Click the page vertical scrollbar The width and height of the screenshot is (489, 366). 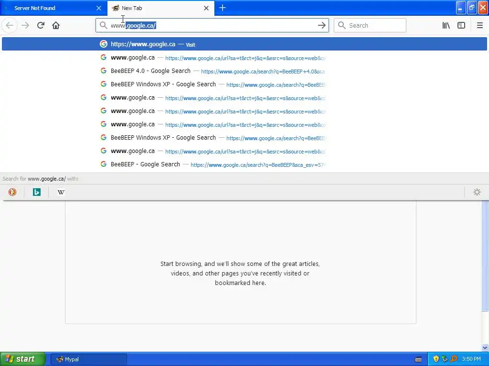485,256
